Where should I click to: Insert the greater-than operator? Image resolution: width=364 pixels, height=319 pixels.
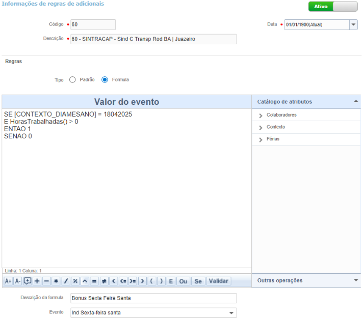point(142,281)
